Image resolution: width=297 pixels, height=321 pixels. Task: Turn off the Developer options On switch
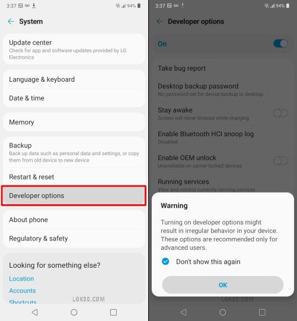[280, 44]
